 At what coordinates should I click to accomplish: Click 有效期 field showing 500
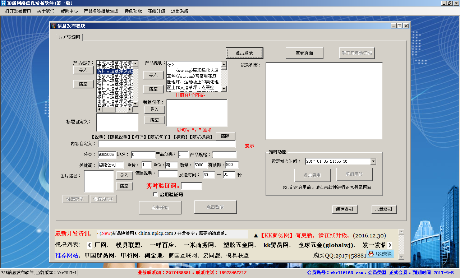tap(232, 165)
